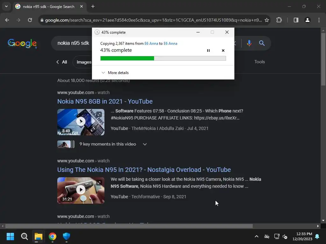
Task: Close the 43% complete dialog window
Action: click(x=227, y=32)
